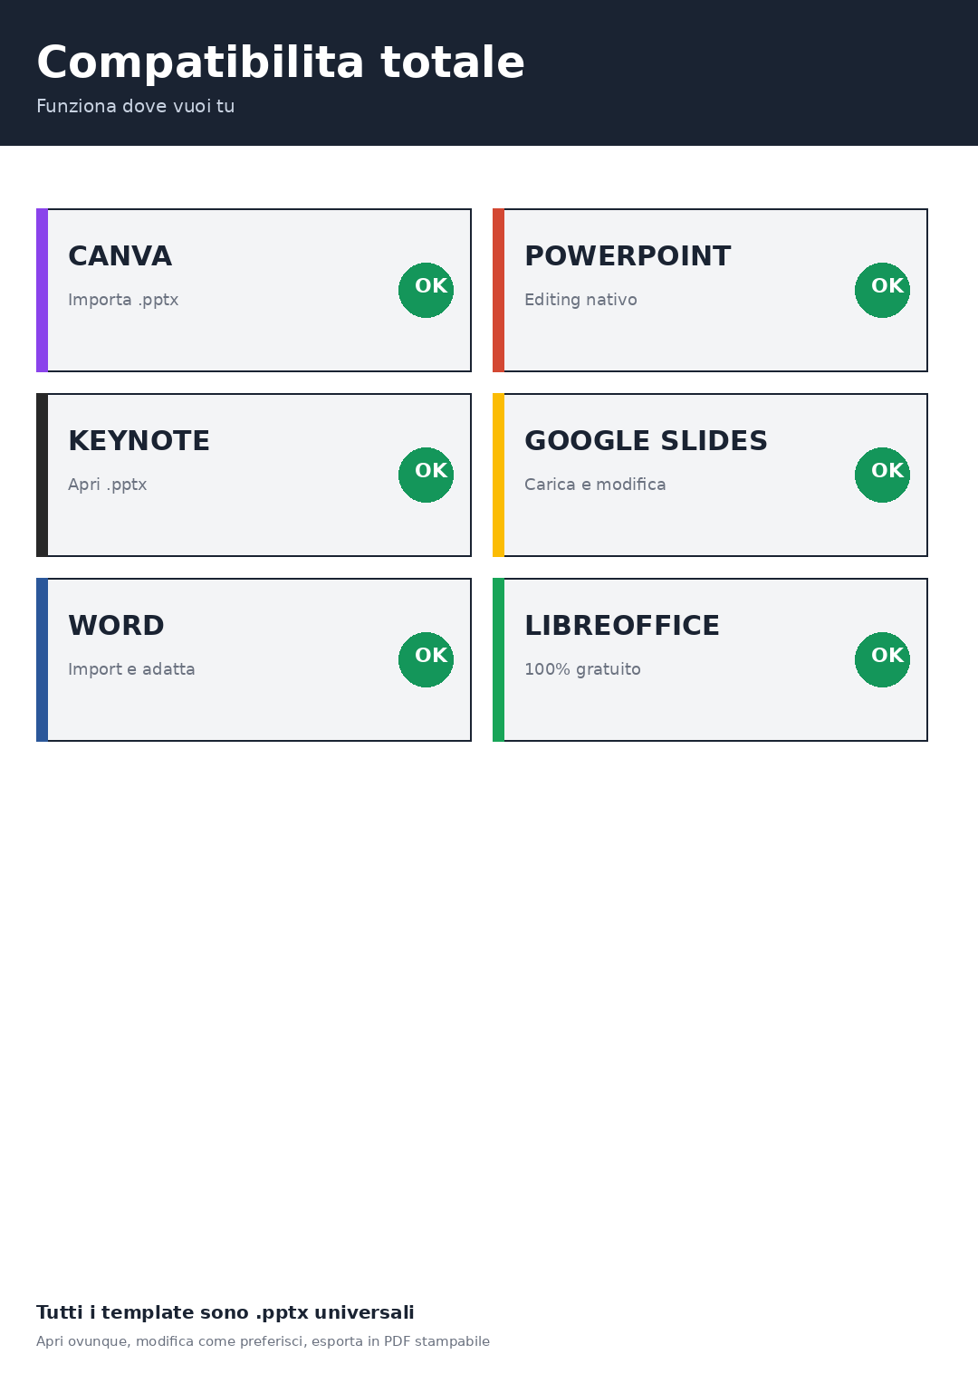Click the OK badge on LibreOffice card
978x1383 pixels.
click(882, 660)
